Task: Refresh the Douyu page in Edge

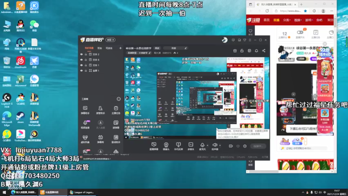Action: (267, 11)
